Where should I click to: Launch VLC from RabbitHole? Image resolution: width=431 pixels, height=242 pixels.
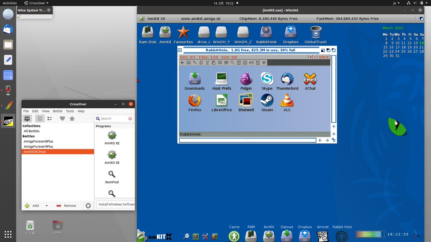287,103
